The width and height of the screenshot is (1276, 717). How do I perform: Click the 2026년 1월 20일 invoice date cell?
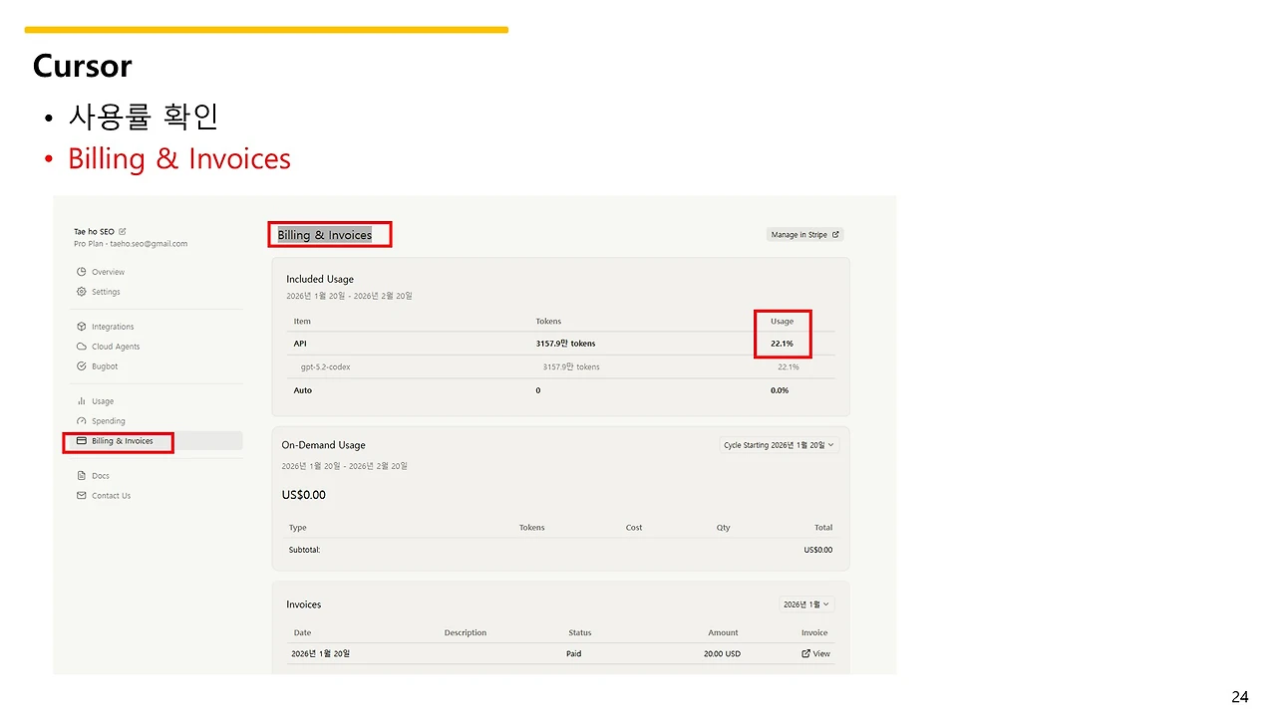(321, 654)
